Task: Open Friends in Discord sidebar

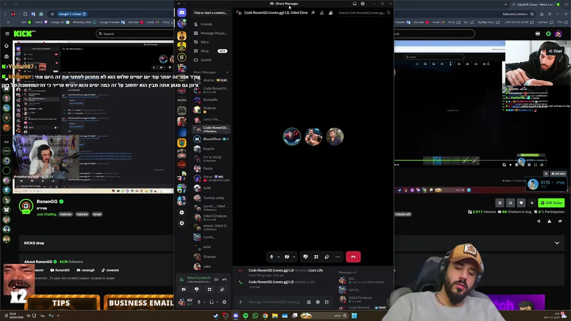Action: point(211,24)
